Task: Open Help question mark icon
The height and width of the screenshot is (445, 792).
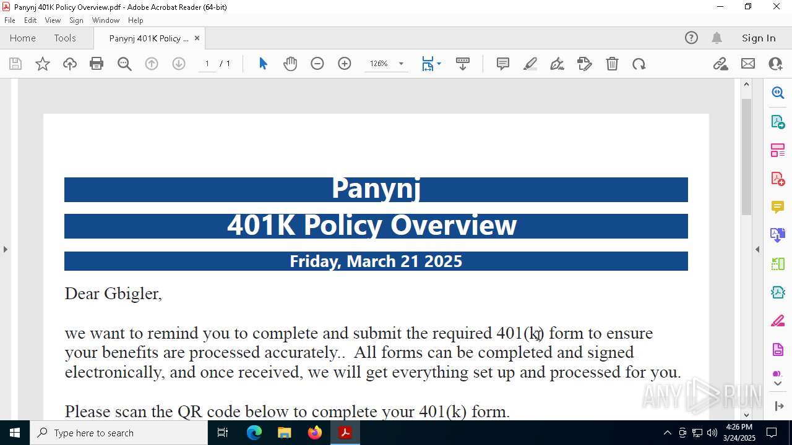Action: 691,38
